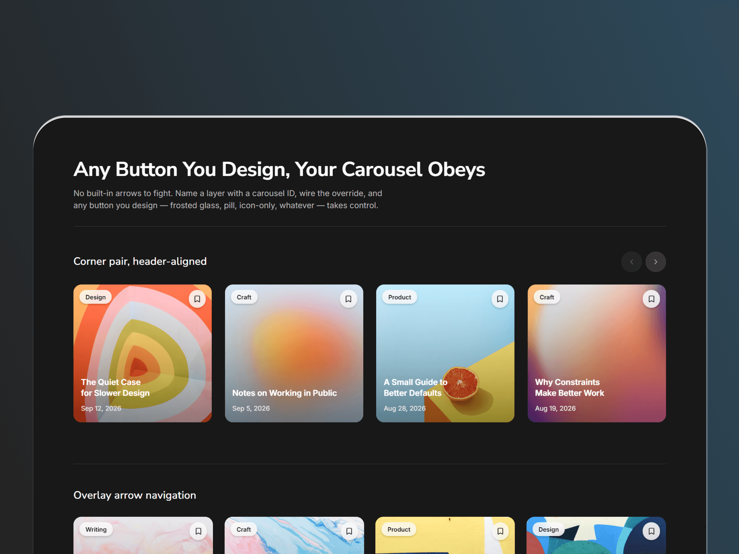The height and width of the screenshot is (554, 739).
Task: Select the Design tag on the first card
Action: (96, 297)
